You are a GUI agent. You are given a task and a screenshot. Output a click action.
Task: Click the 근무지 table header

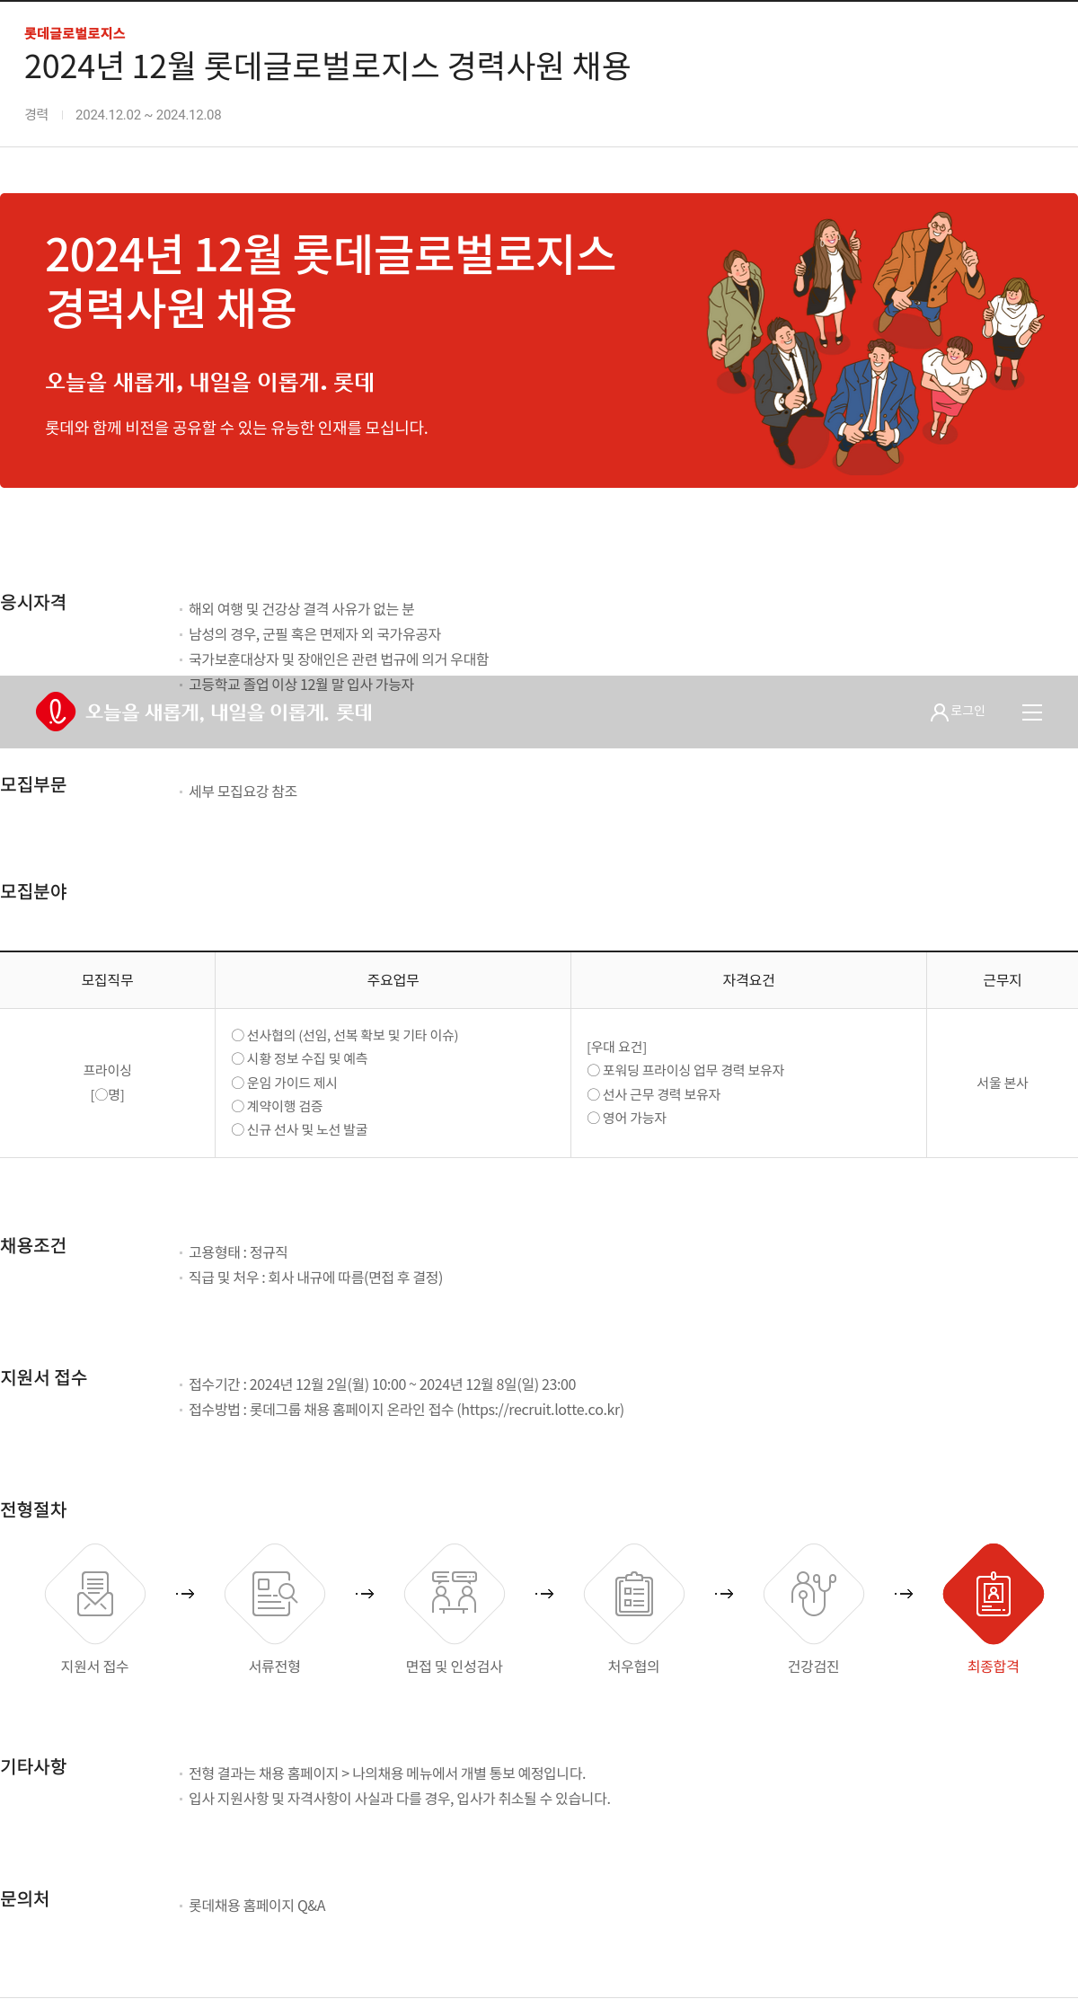tap(1003, 980)
